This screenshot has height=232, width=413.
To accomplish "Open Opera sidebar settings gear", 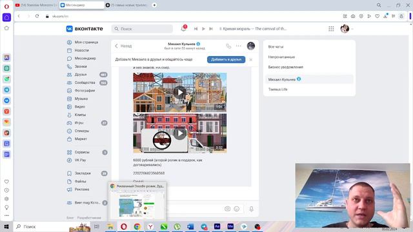I will [x=6, y=199].
